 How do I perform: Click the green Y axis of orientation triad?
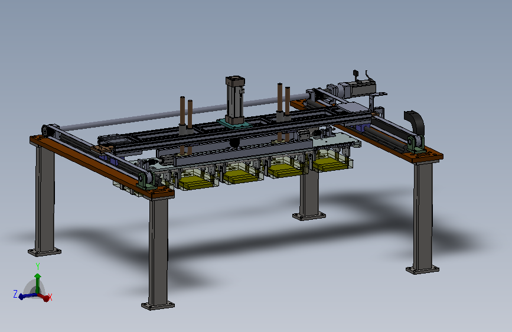click(x=38, y=282)
